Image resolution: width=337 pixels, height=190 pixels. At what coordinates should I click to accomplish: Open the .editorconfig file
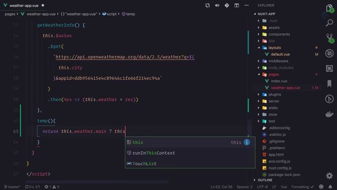coord(279,128)
